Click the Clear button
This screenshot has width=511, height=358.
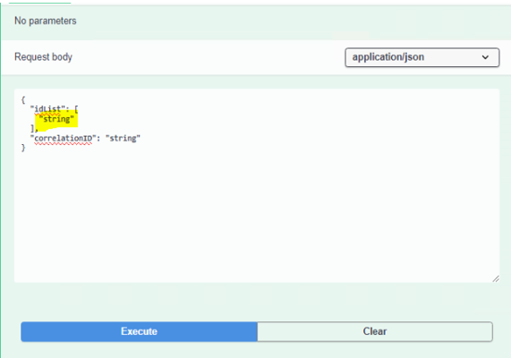(x=375, y=331)
